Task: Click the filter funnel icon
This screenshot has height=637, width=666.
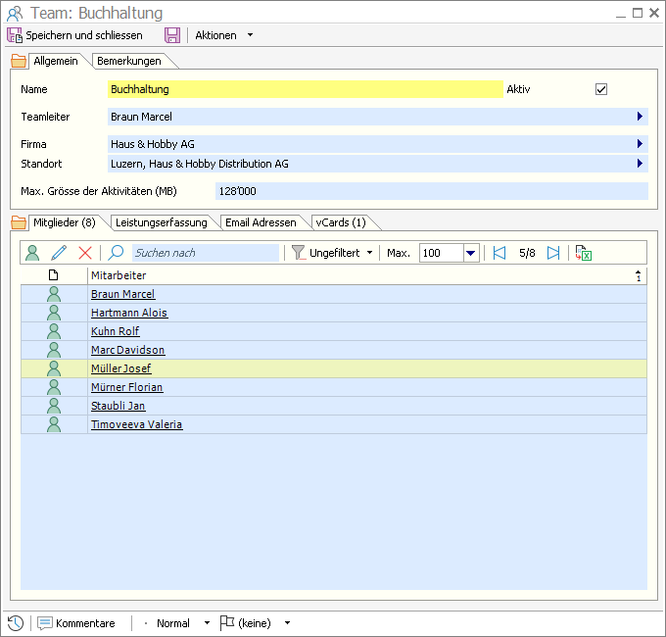Action: tap(298, 253)
